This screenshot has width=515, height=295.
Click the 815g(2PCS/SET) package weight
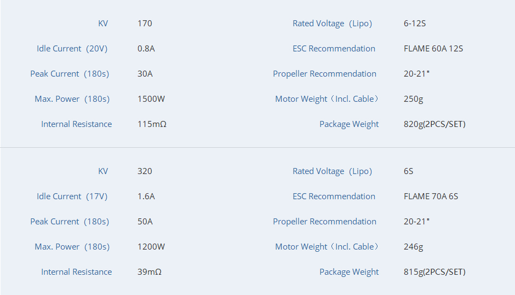point(434,272)
